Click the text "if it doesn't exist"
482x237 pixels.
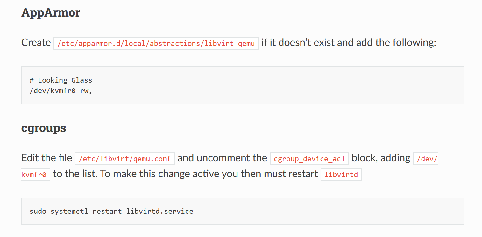pos(298,43)
